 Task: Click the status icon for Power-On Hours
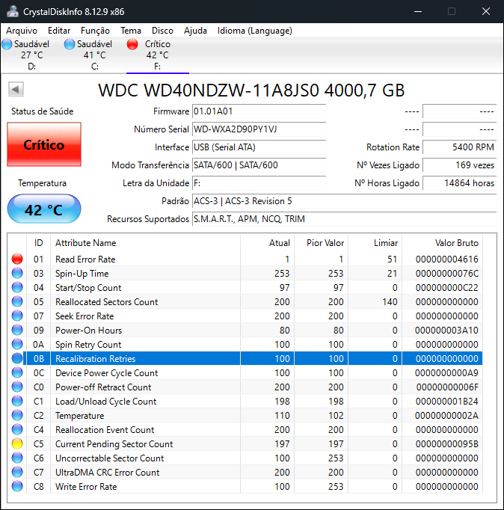[17, 330]
